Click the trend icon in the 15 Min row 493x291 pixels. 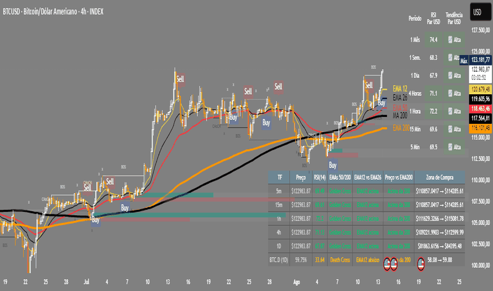click(450, 129)
